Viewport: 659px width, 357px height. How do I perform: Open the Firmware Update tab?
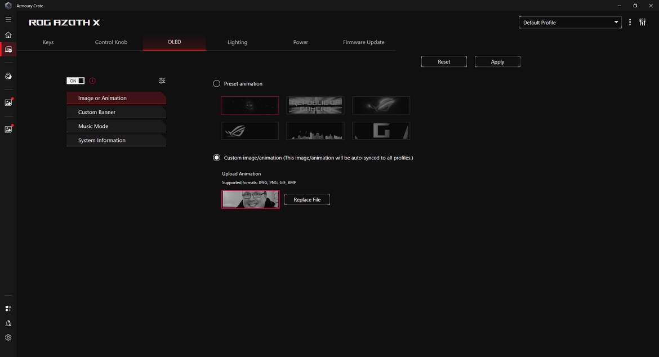pos(363,42)
